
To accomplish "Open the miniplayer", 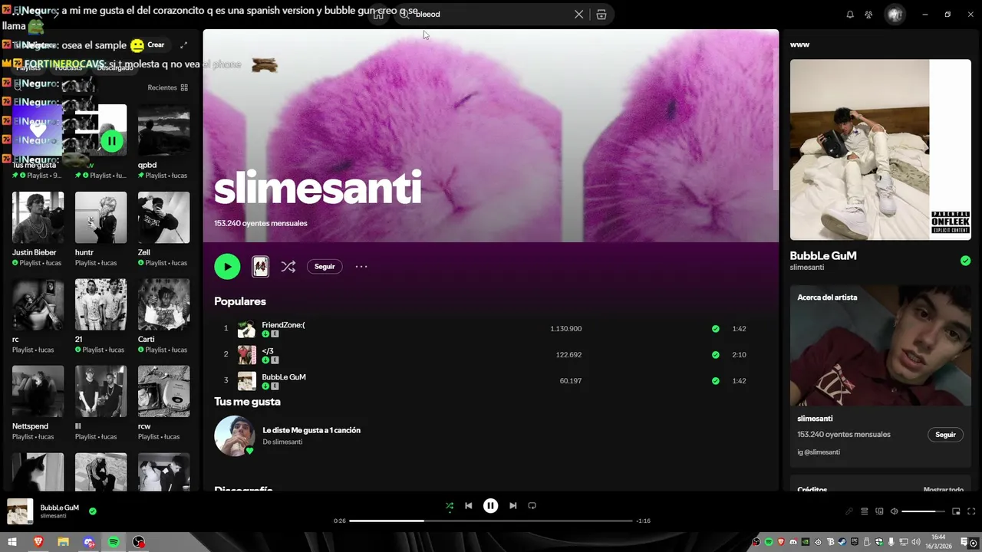I will point(956,511).
